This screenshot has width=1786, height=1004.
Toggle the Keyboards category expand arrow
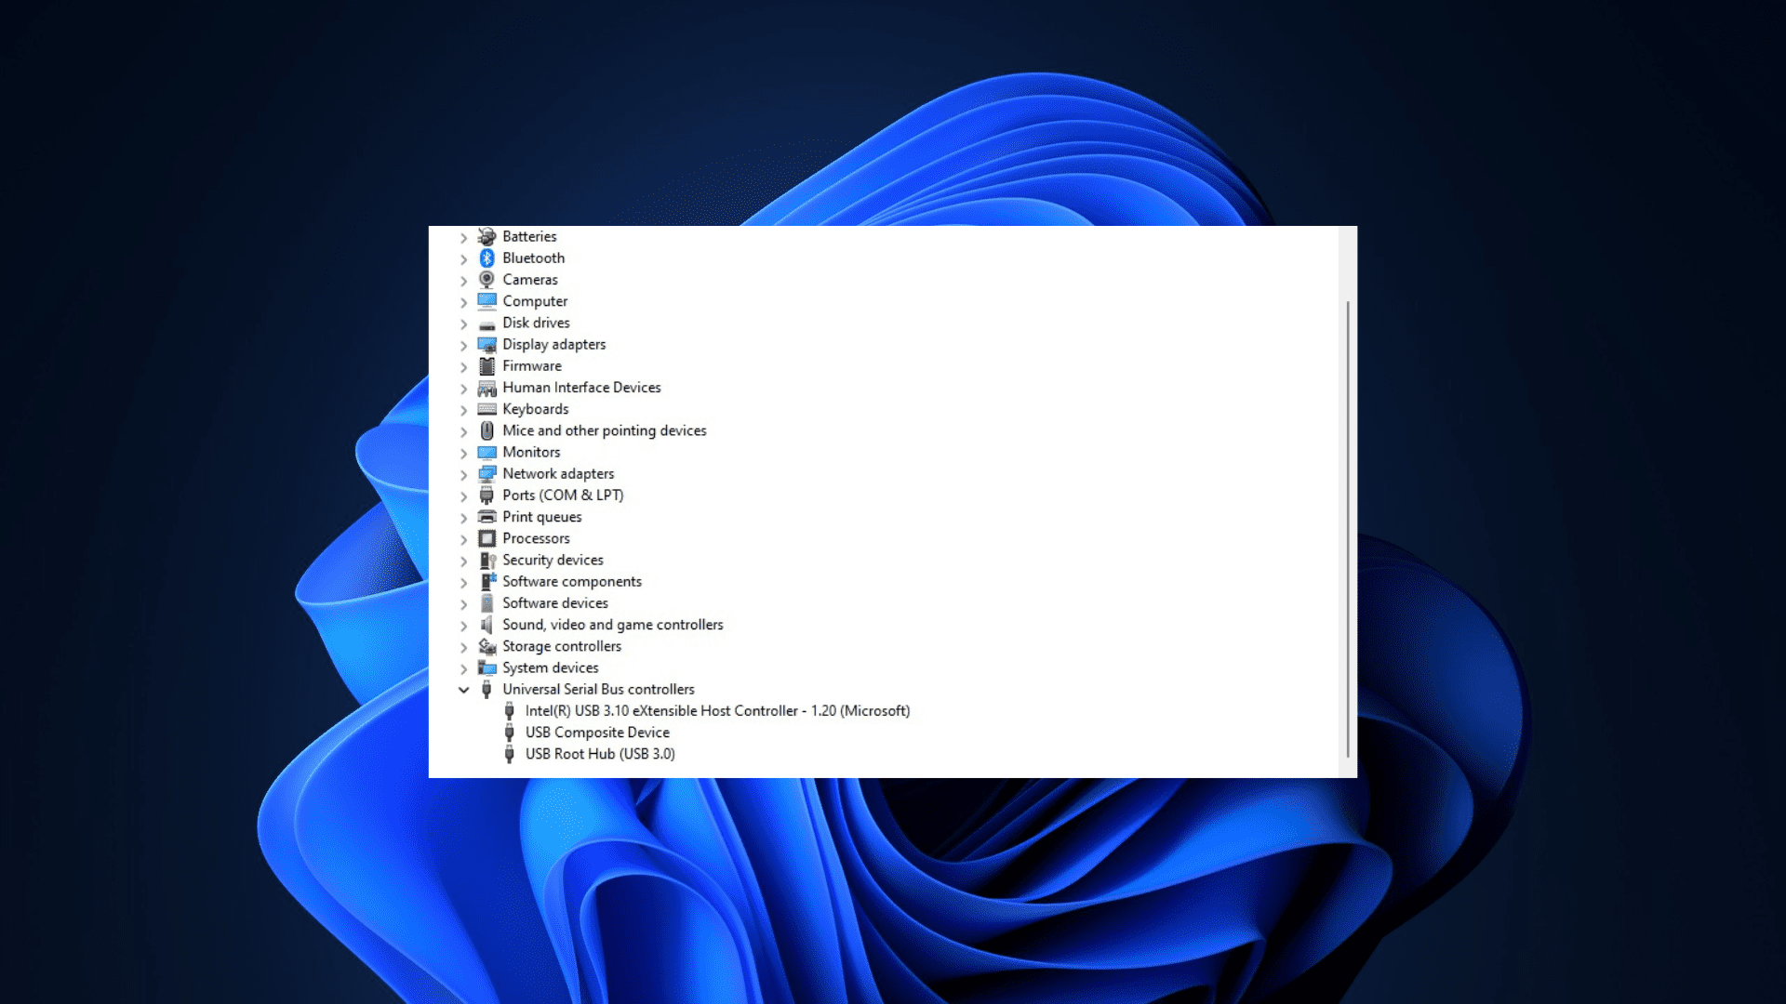tap(463, 408)
